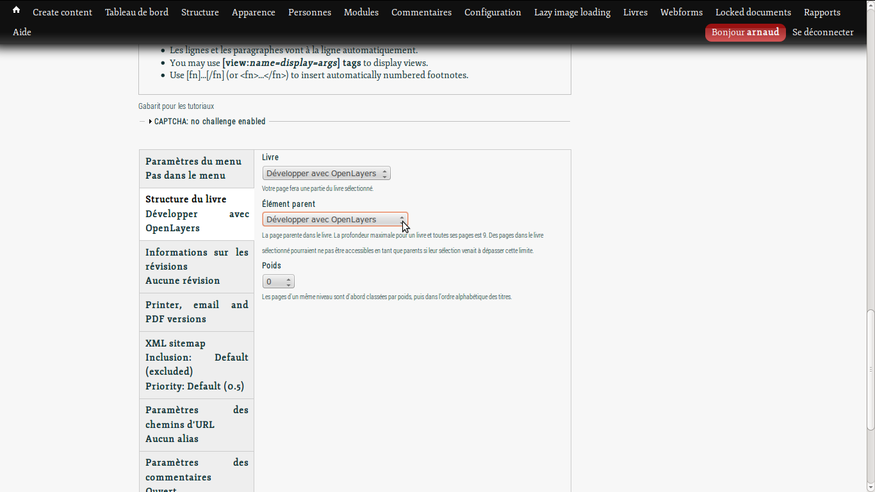The width and height of the screenshot is (875, 492).
Task: Open the Webforms menu item
Action: (682, 12)
